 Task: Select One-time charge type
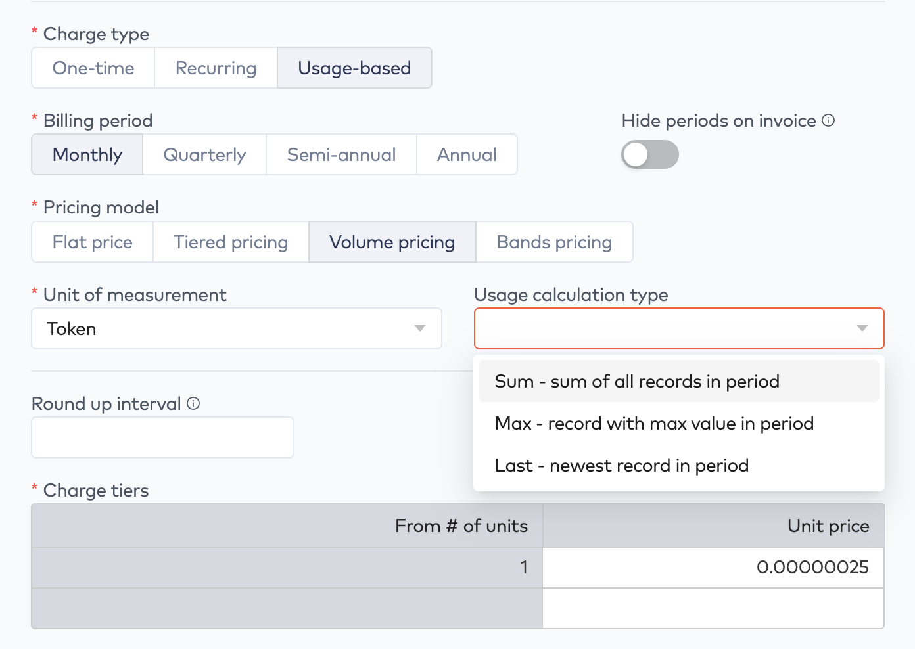[x=93, y=68]
